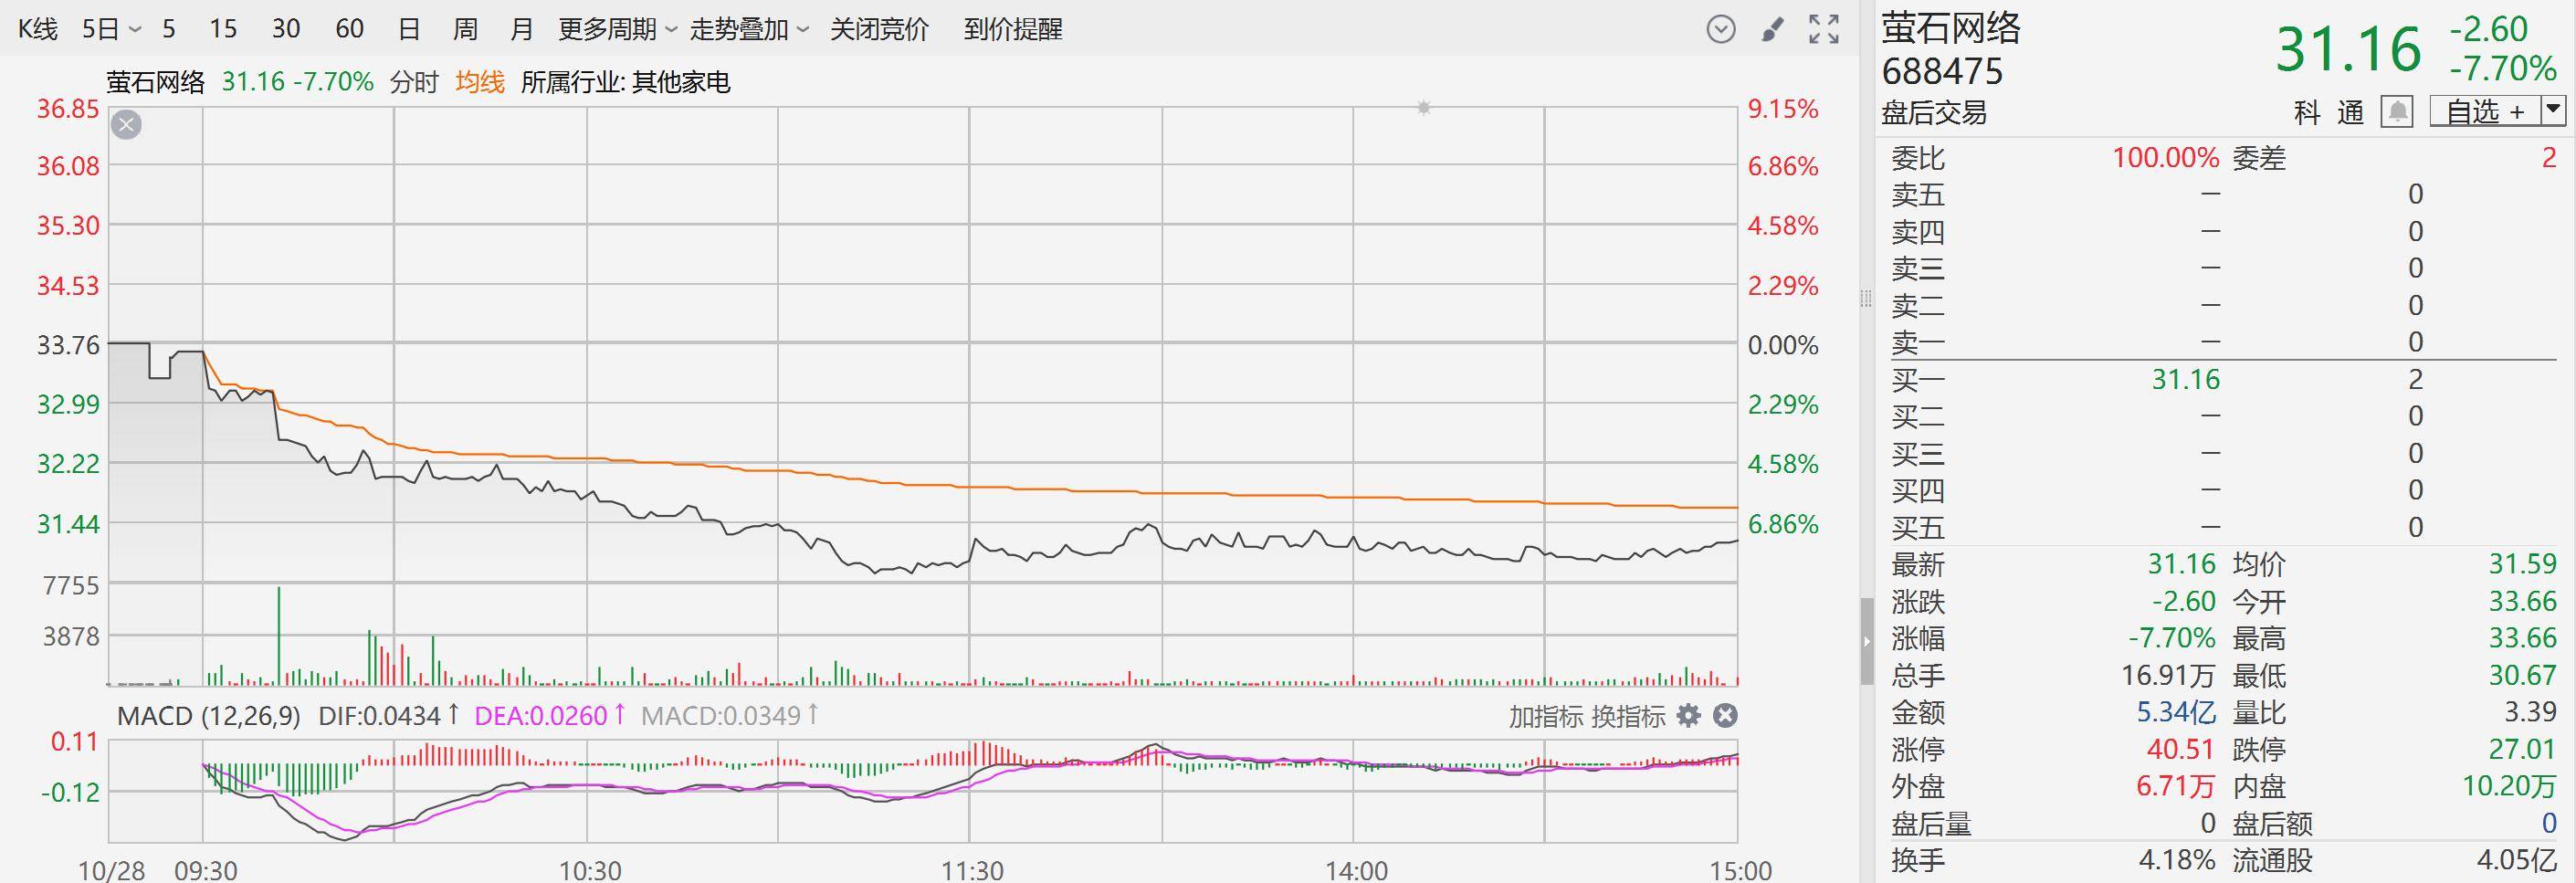Select the 周 weekly period tab
This screenshot has width=2576, height=883.
click(465, 30)
